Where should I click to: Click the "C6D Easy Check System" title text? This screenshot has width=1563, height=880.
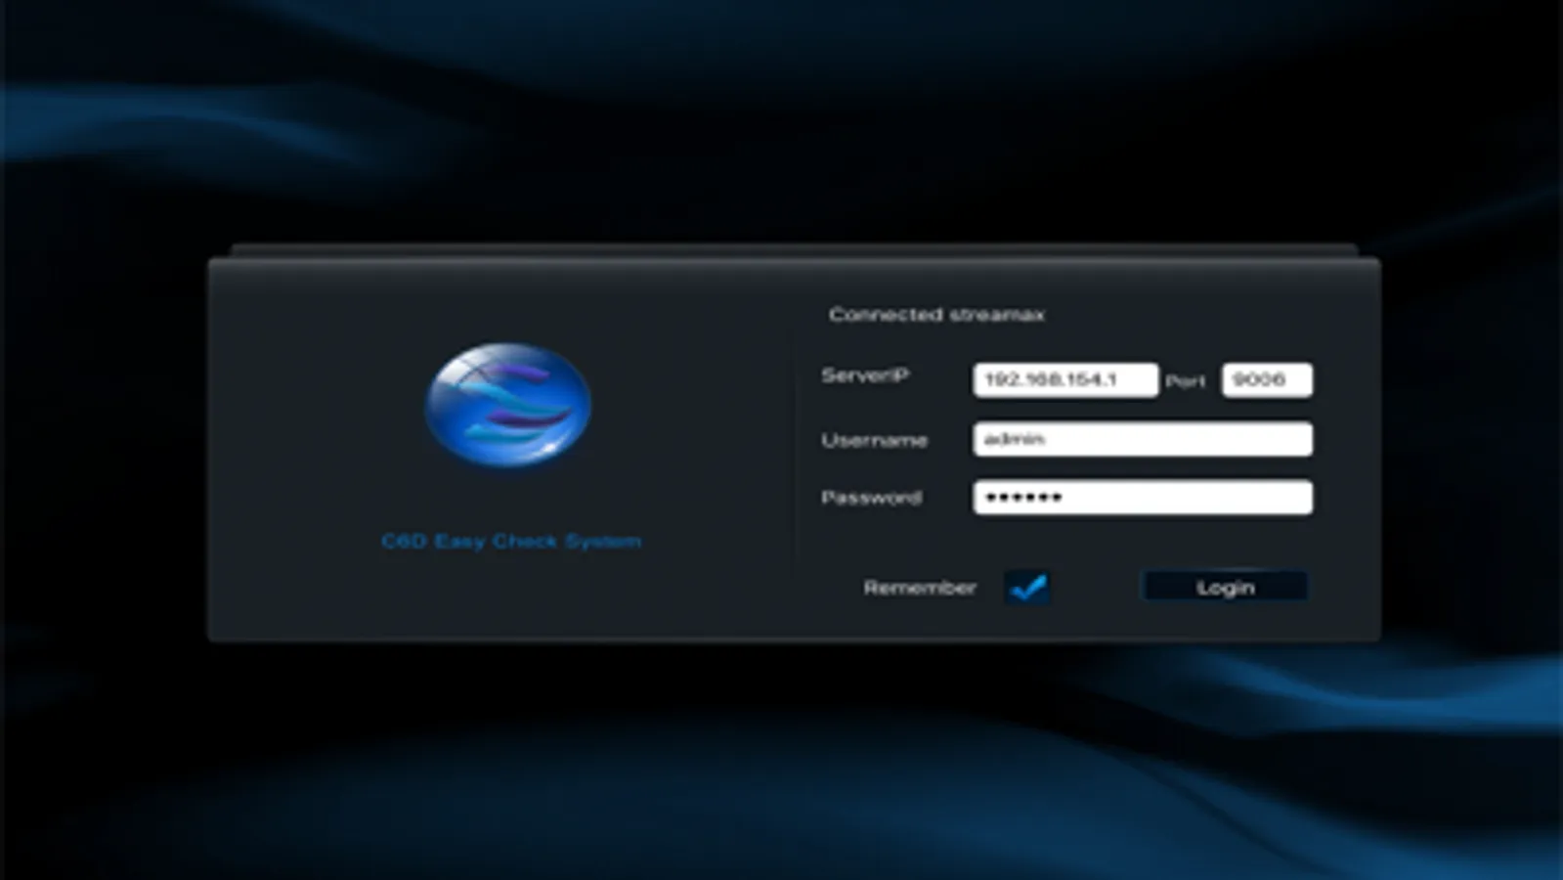(x=511, y=541)
